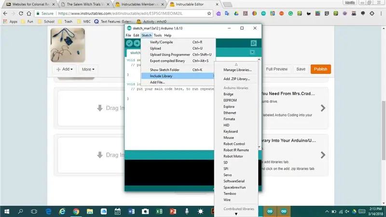Screen dimensions: 386x217
Task: Select Add .ZIP Library... entry
Action: pyautogui.click(x=236, y=79)
